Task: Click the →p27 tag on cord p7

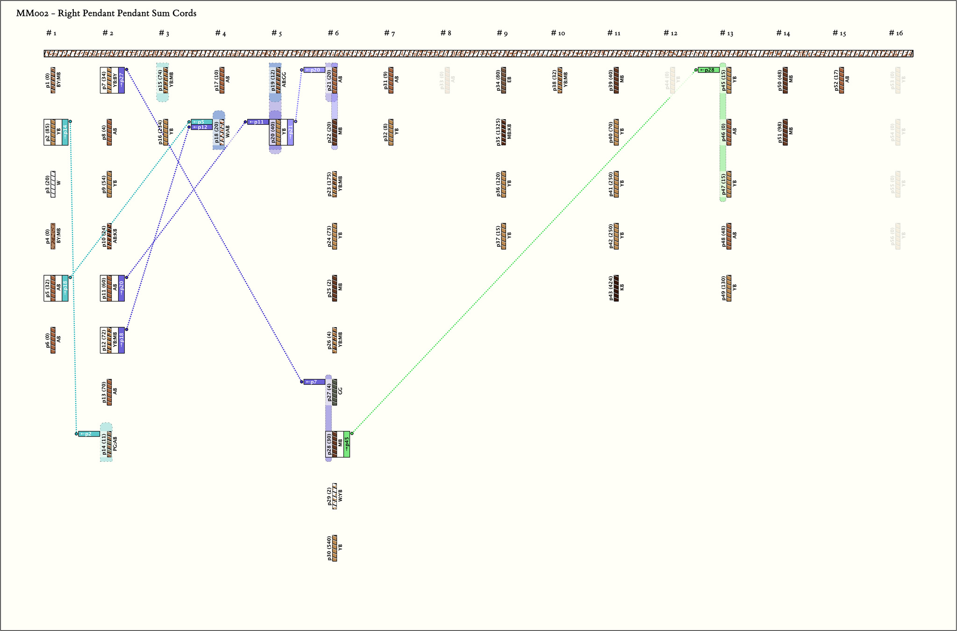Action: click(x=121, y=80)
